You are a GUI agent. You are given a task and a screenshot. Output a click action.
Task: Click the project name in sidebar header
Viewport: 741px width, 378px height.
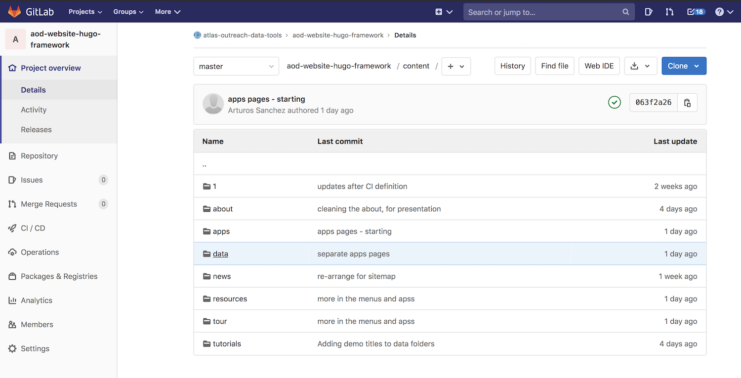[x=65, y=39]
